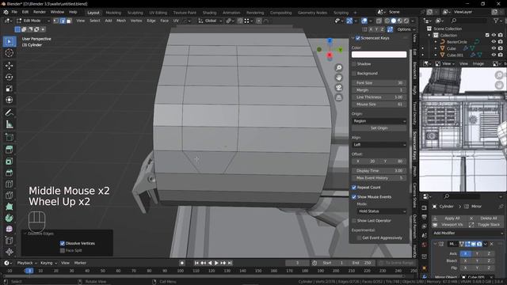Uncheck Show Mouse Events checkbox
The image size is (507, 285).
pos(354,197)
